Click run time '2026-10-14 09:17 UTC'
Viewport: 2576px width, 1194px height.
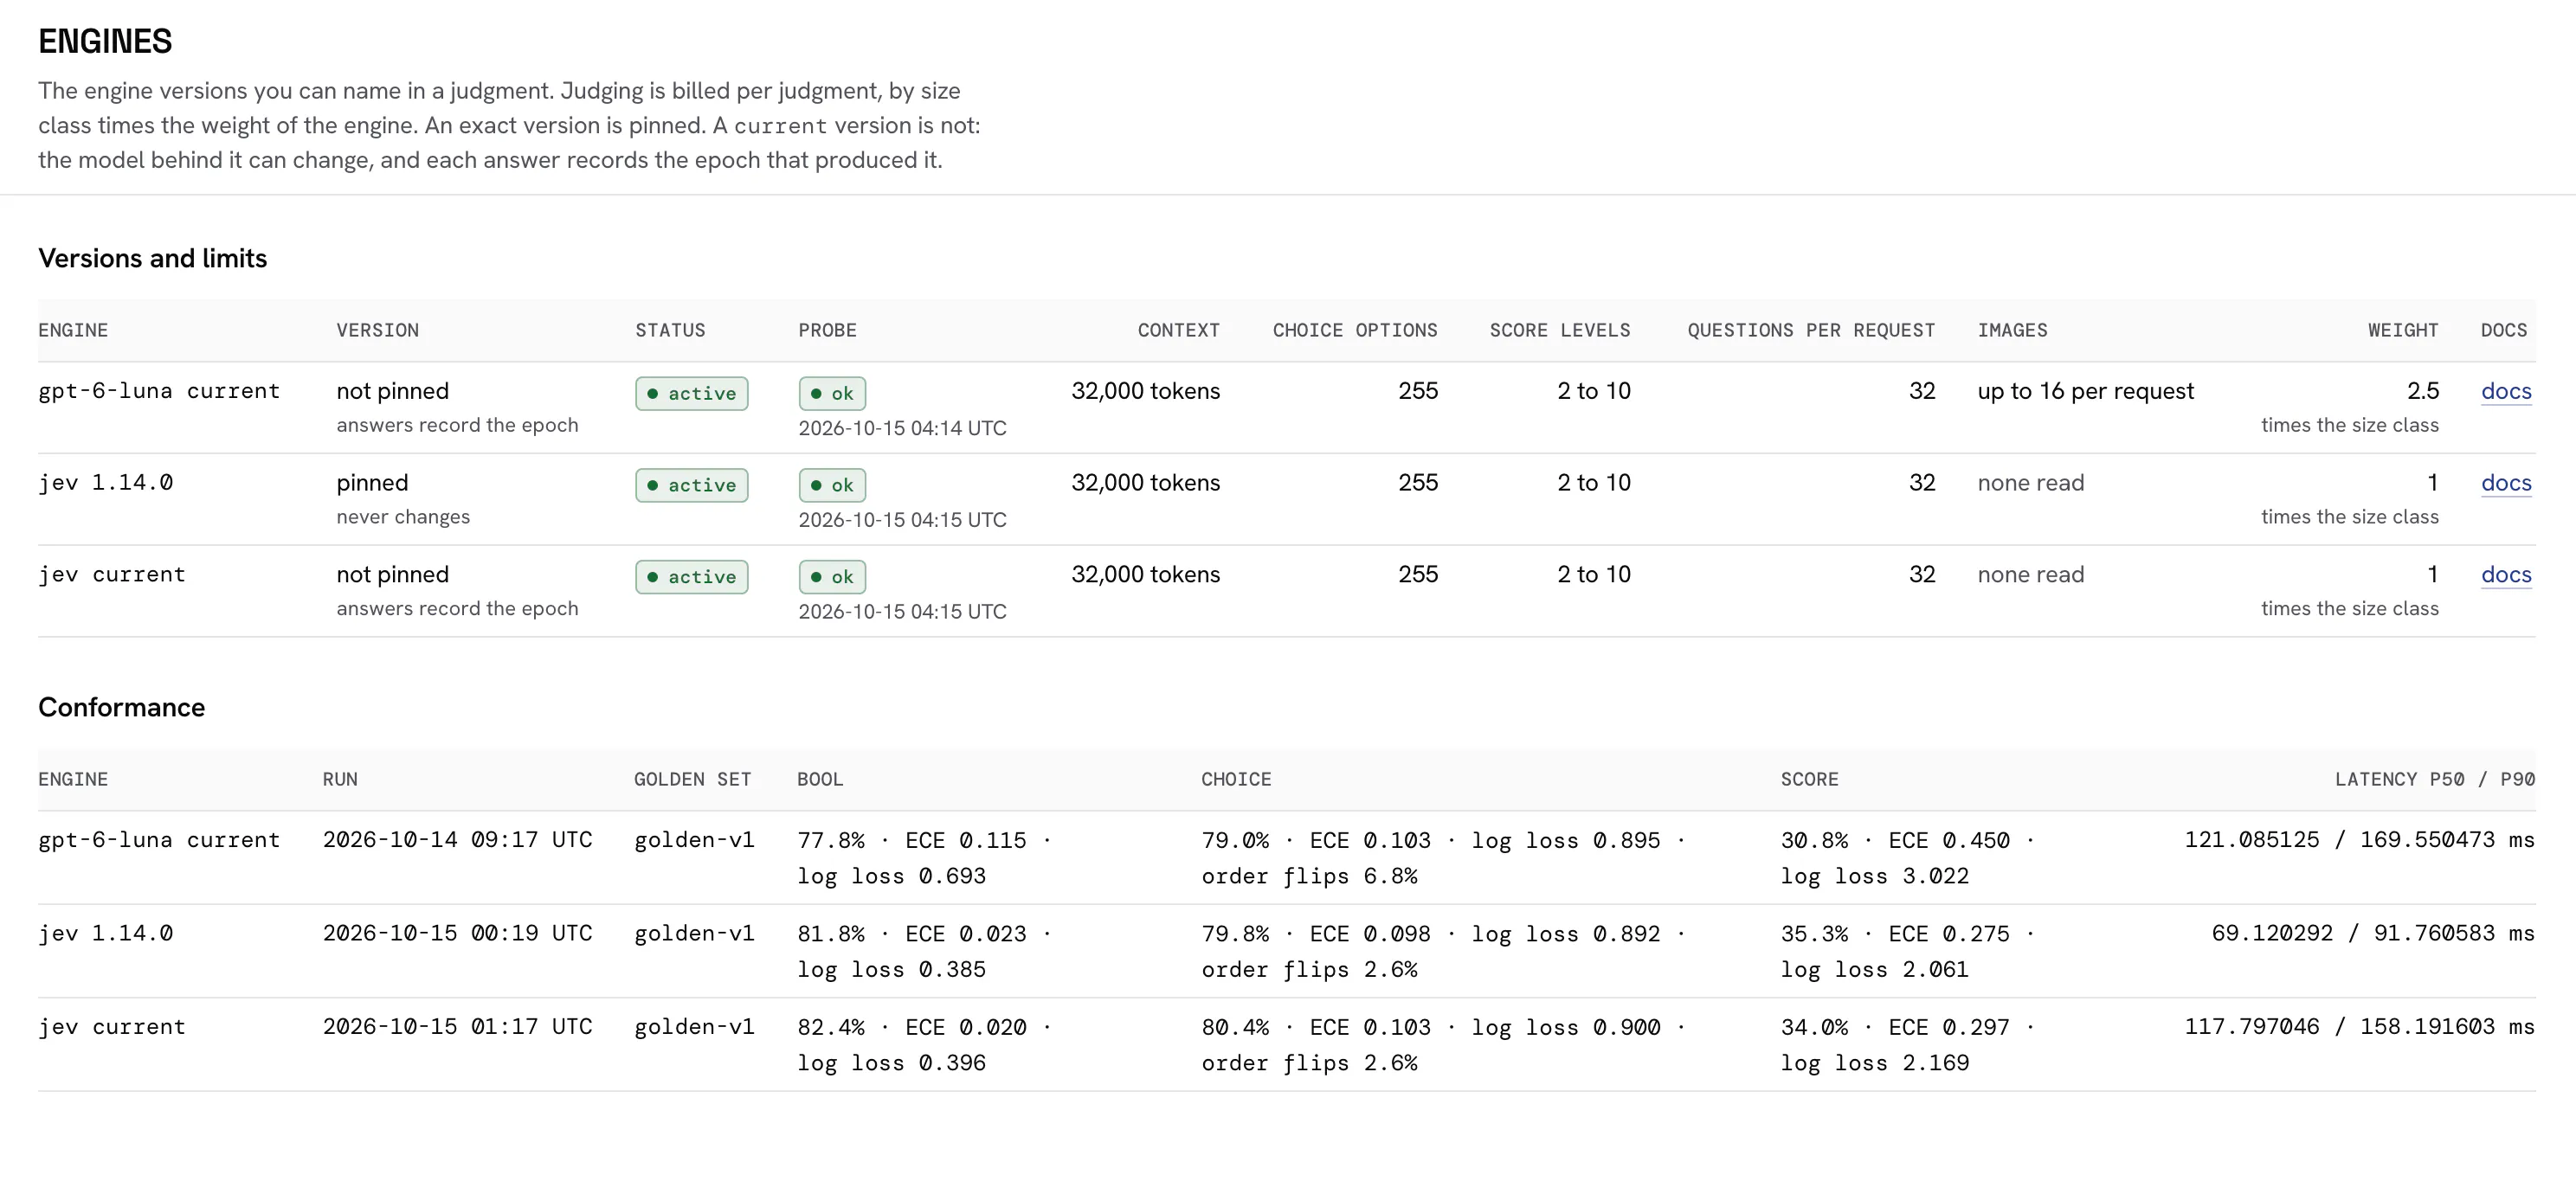(x=458, y=840)
